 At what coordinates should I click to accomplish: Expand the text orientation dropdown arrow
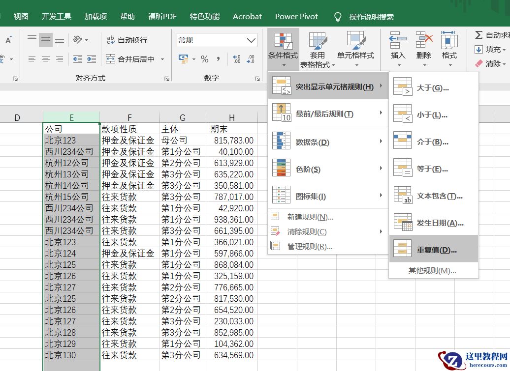87,40
